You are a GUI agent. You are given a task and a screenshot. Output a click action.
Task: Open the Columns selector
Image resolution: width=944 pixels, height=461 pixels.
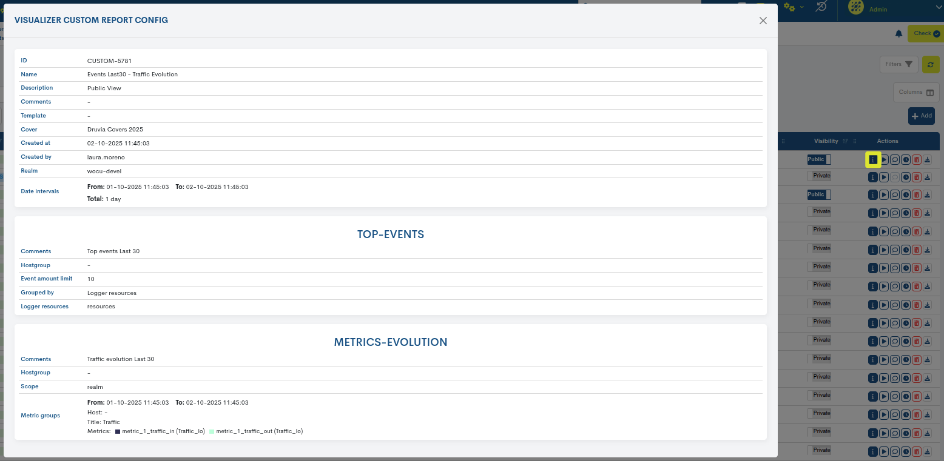(x=915, y=92)
